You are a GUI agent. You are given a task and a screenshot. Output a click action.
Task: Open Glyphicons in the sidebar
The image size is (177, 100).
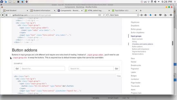(135, 22)
